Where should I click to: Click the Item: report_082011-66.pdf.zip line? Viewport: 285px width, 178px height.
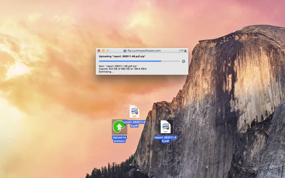coord(118,66)
